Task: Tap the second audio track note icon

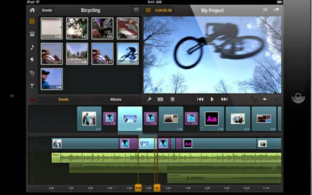Action: (32, 168)
